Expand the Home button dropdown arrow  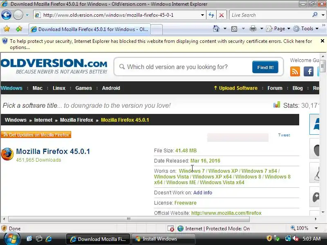click(x=225, y=29)
